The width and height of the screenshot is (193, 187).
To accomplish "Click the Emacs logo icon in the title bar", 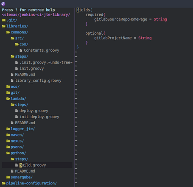I will pyautogui.click(x=3, y=4).
